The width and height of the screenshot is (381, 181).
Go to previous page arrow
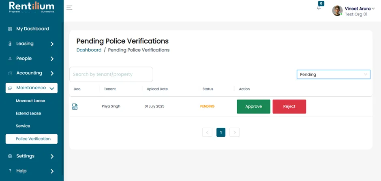pyautogui.click(x=207, y=132)
